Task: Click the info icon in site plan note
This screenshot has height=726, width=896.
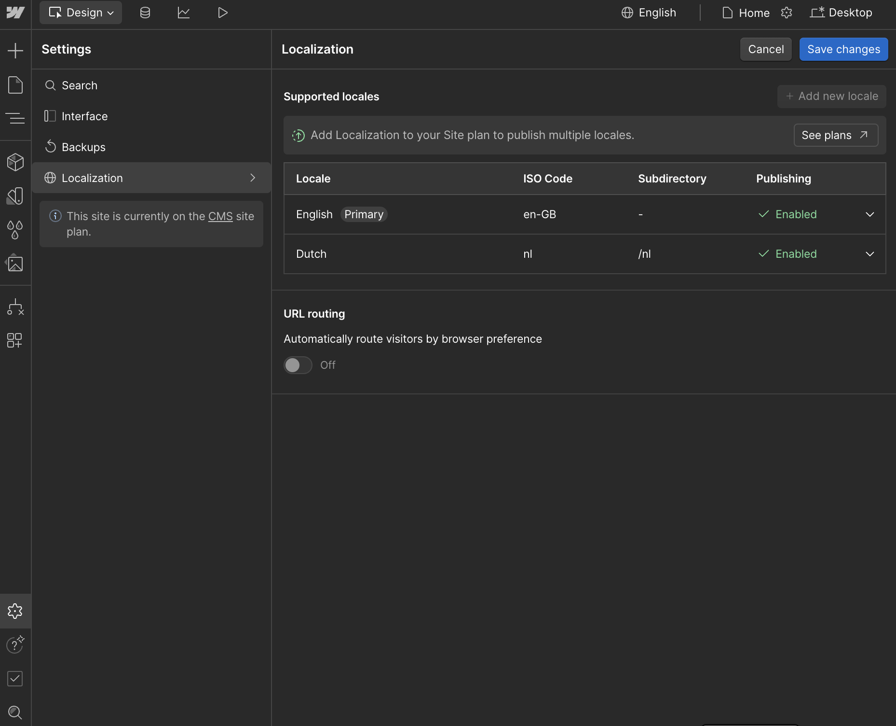Action: click(x=55, y=216)
